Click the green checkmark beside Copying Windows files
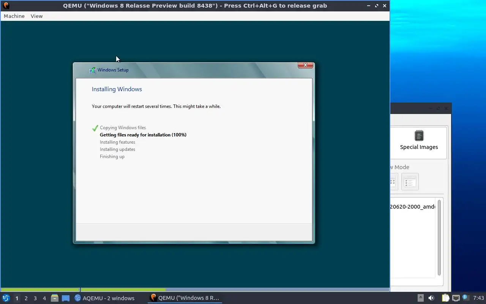The height and width of the screenshot is (304, 486). click(x=95, y=128)
